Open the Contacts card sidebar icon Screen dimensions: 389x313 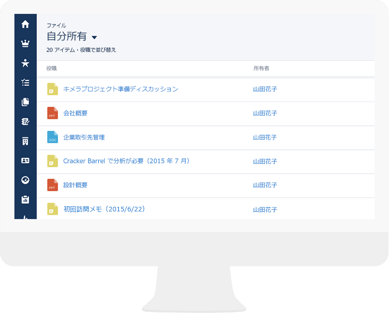click(25, 161)
